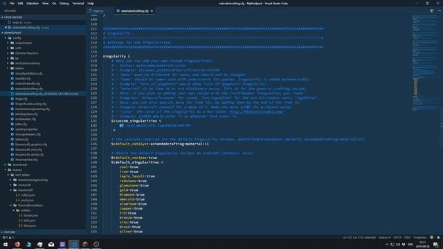Open forge.cfg file
The image size is (443, 249).
click(x=21, y=99)
